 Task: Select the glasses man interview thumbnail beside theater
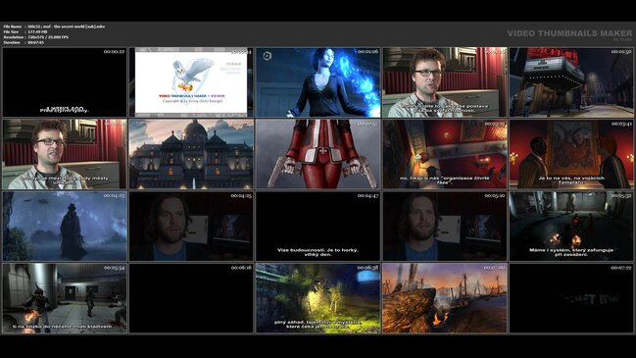pos(445,82)
